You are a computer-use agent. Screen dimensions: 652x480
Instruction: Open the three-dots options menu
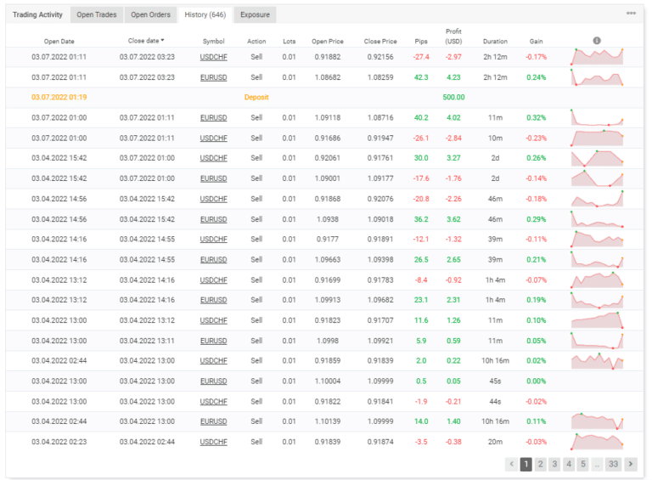click(x=631, y=14)
